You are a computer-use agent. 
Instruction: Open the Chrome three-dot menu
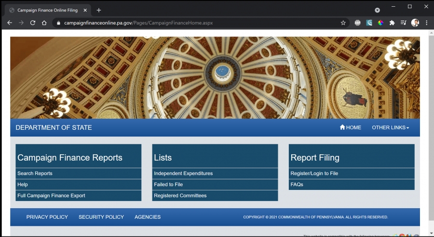(x=427, y=23)
